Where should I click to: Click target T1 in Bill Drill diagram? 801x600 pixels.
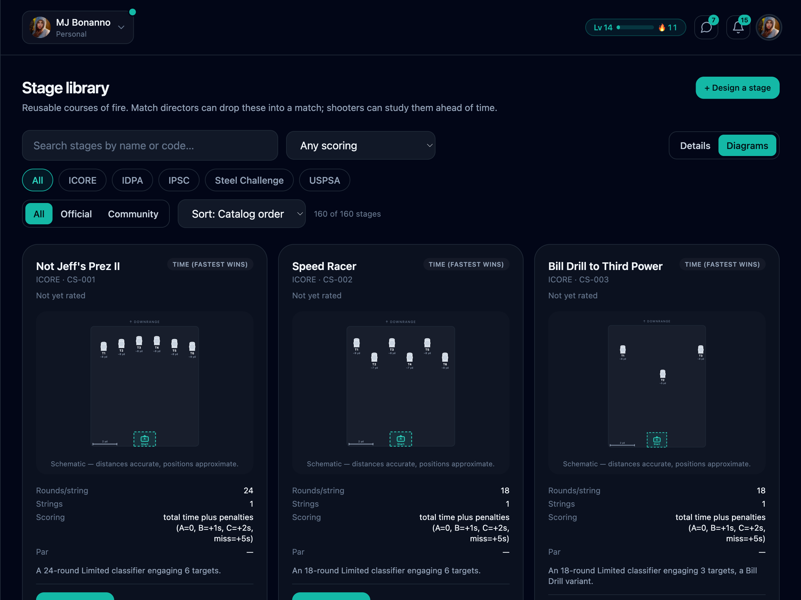pos(623,350)
